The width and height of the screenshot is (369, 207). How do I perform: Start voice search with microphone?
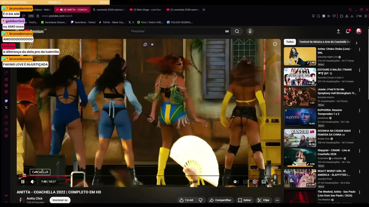tap(250, 31)
